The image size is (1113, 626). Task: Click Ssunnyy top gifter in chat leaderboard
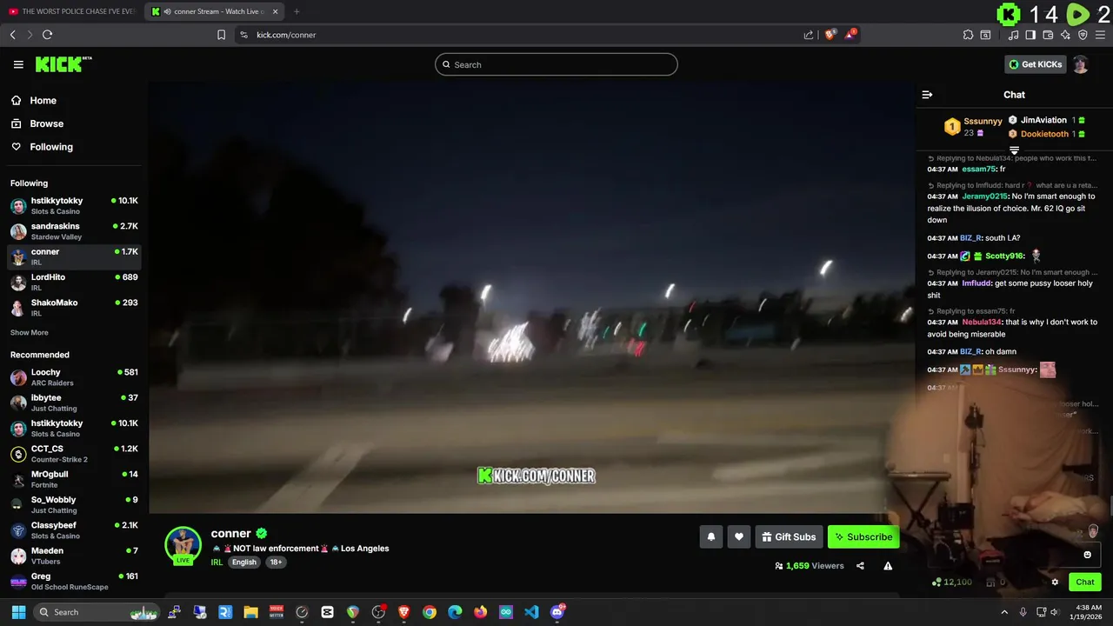tap(983, 121)
